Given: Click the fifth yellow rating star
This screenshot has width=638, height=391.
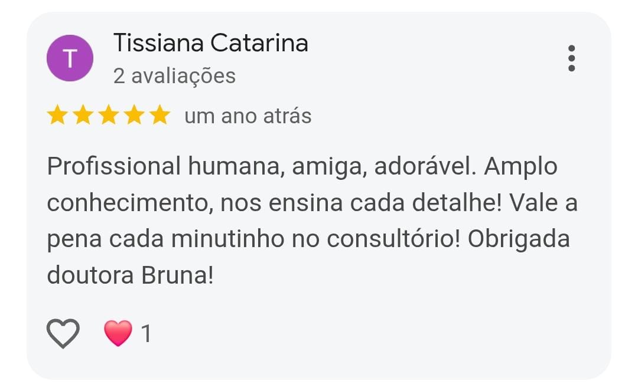Looking at the screenshot, I should coord(159,116).
